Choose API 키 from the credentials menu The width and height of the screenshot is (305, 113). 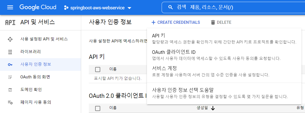pyautogui.click(x=224, y=38)
